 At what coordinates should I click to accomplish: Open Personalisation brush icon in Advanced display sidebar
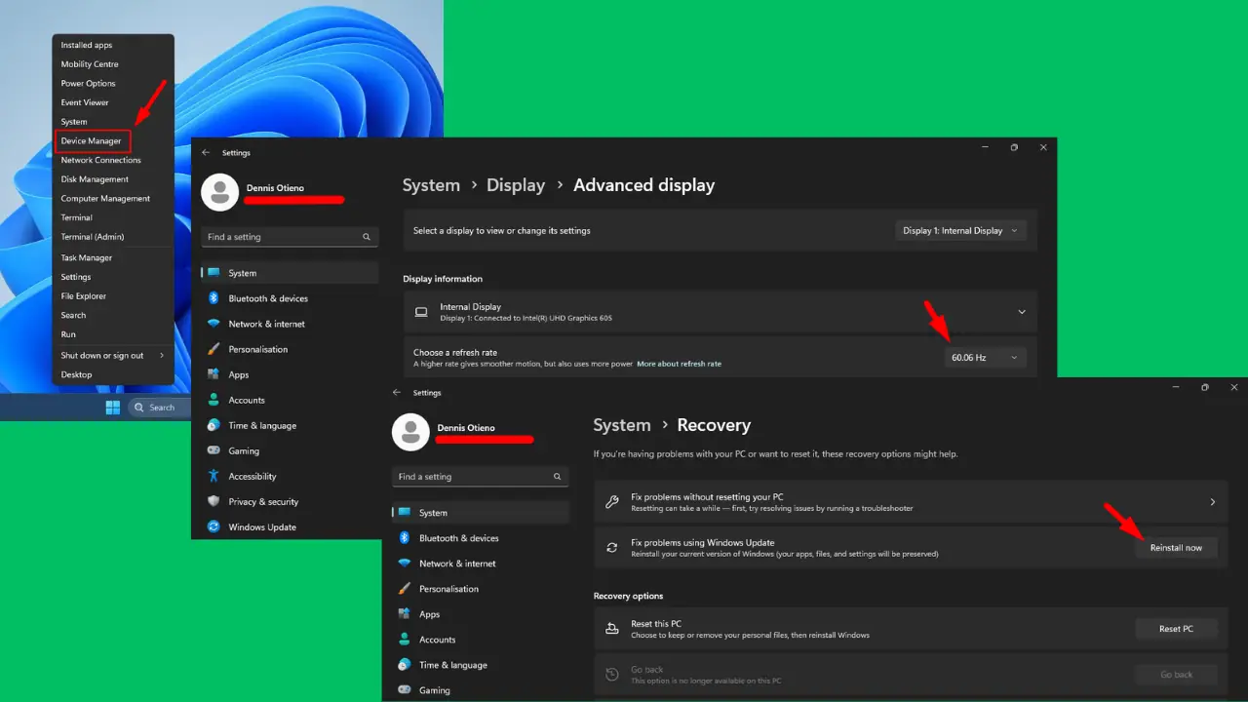tap(214, 349)
